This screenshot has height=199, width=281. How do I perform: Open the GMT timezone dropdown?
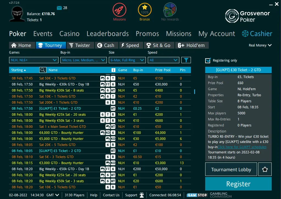[x=53, y=195]
